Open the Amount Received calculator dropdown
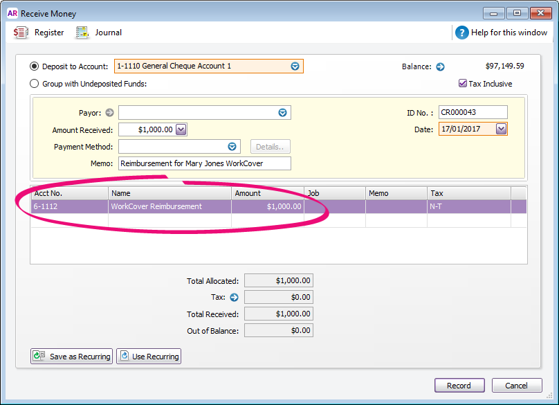 181,129
